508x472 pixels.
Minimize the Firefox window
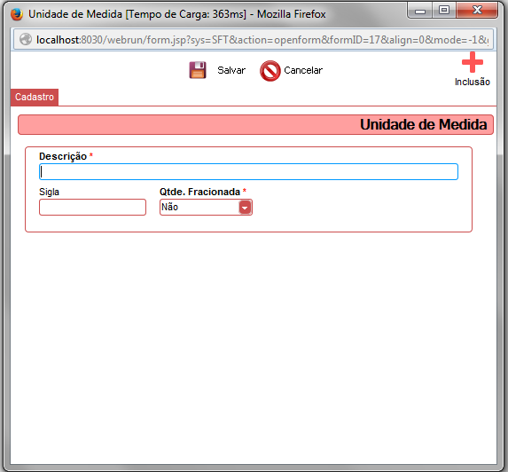coord(420,11)
